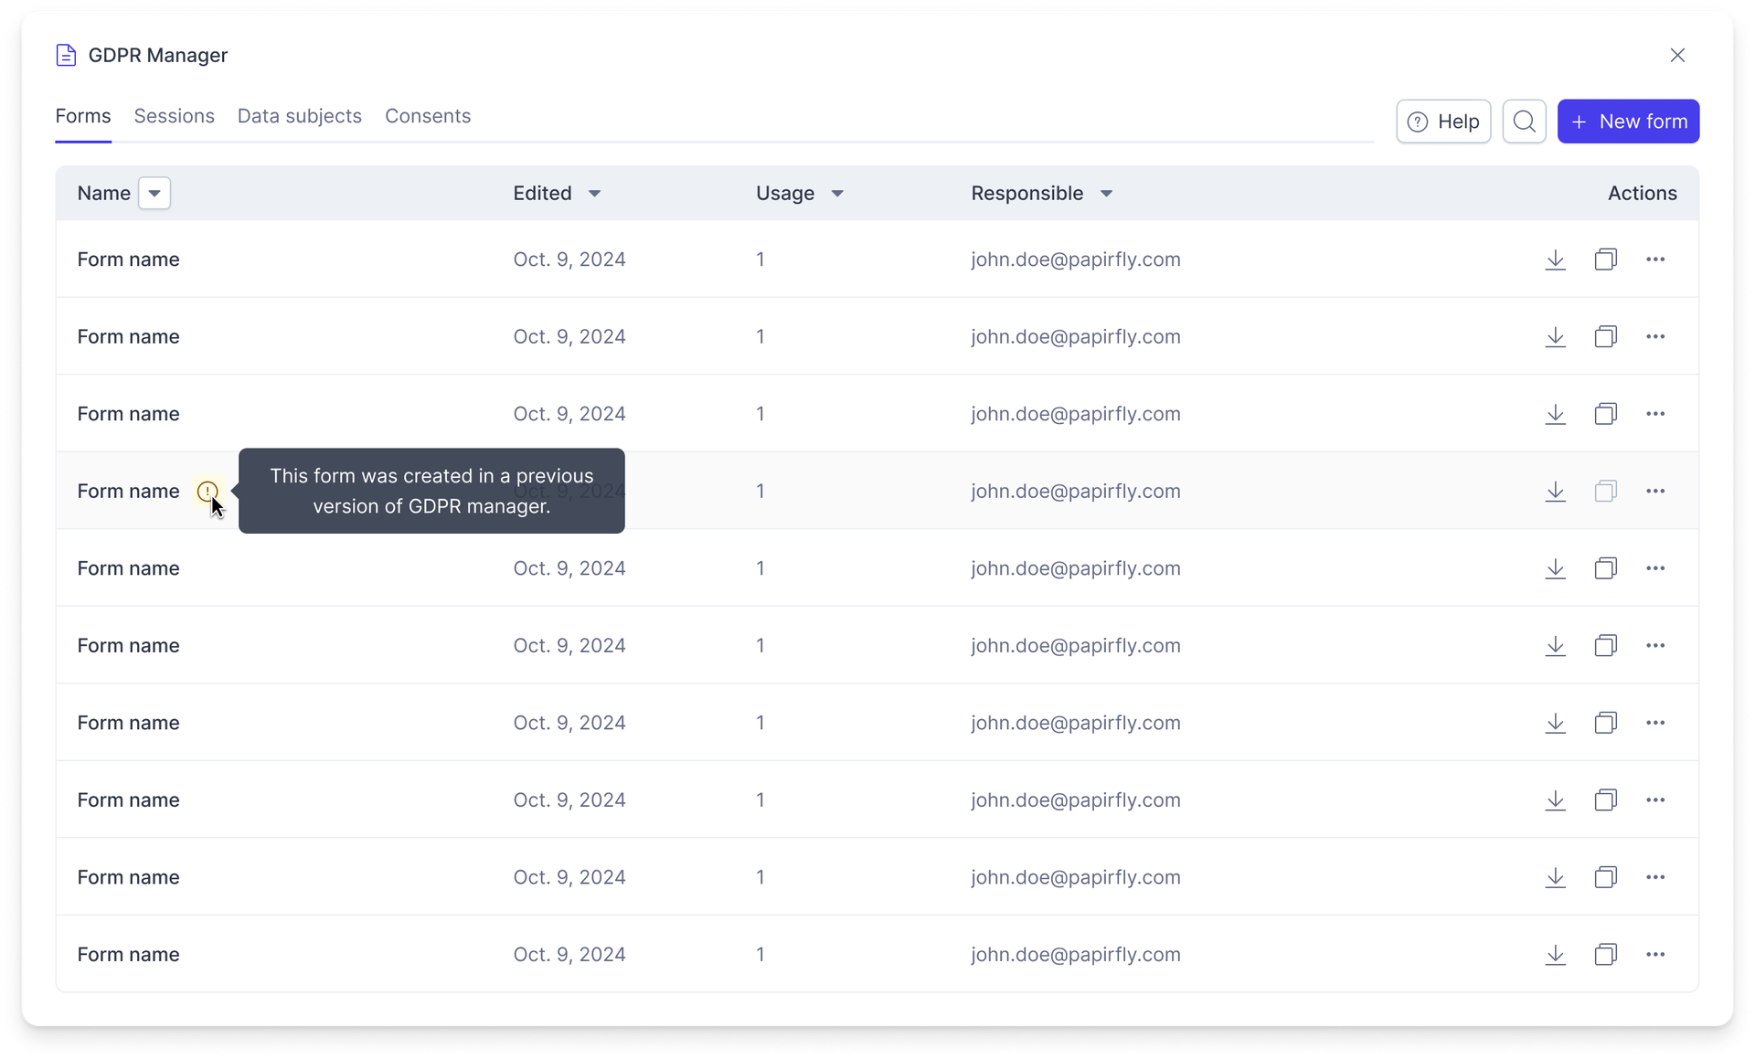Image resolution: width=1755 pixels, height=1059 pixels.
Task: Open the Help button
Action: click(x=1443, y=122)
